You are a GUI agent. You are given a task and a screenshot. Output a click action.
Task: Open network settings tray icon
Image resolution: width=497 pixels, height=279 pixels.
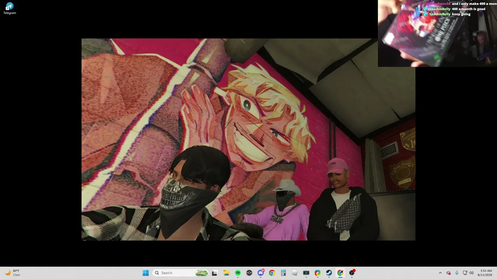(x=465, y=273)
